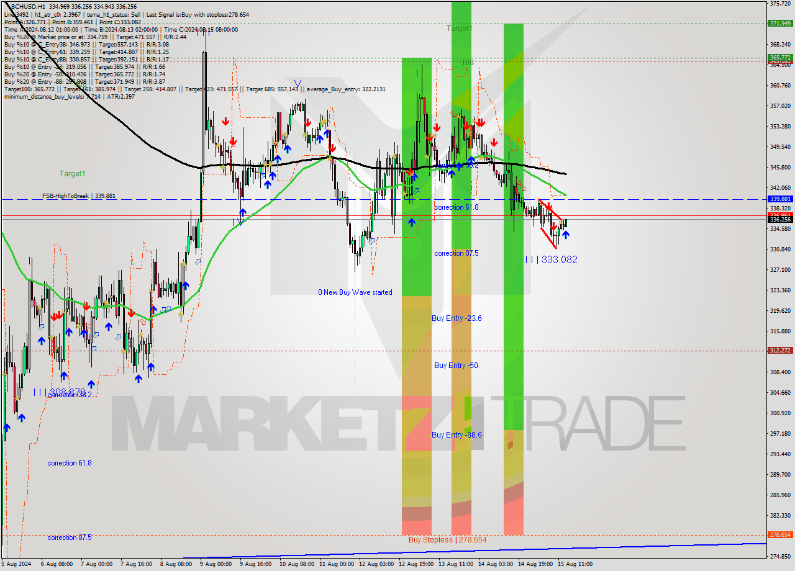Click the current price tag 336.256
Screen dimensions: 795x571
coord(780,219)
